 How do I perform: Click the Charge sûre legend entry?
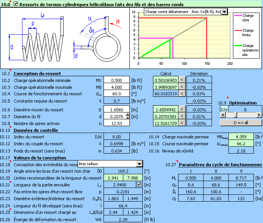pyautogui.click(x=244, y=18)
